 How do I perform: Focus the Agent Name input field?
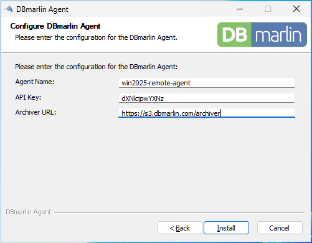(207, 83)
